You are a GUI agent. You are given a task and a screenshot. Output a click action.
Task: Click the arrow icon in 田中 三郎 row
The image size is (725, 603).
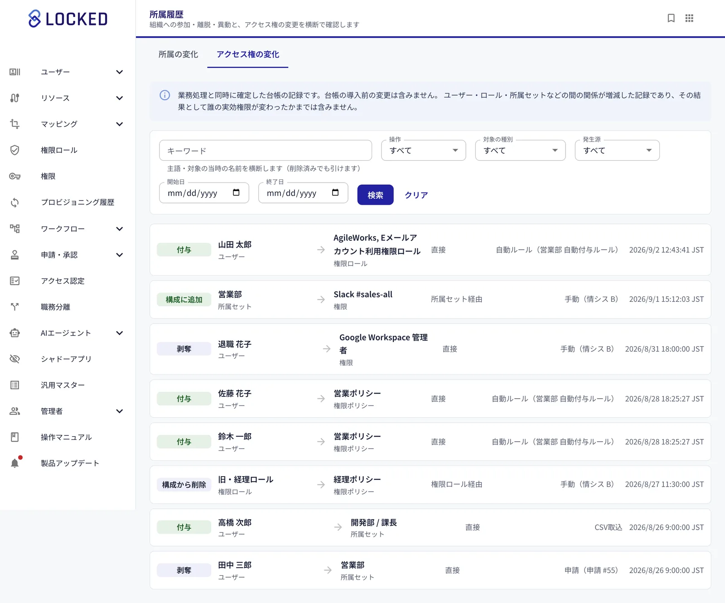click(x=328, y=570)
